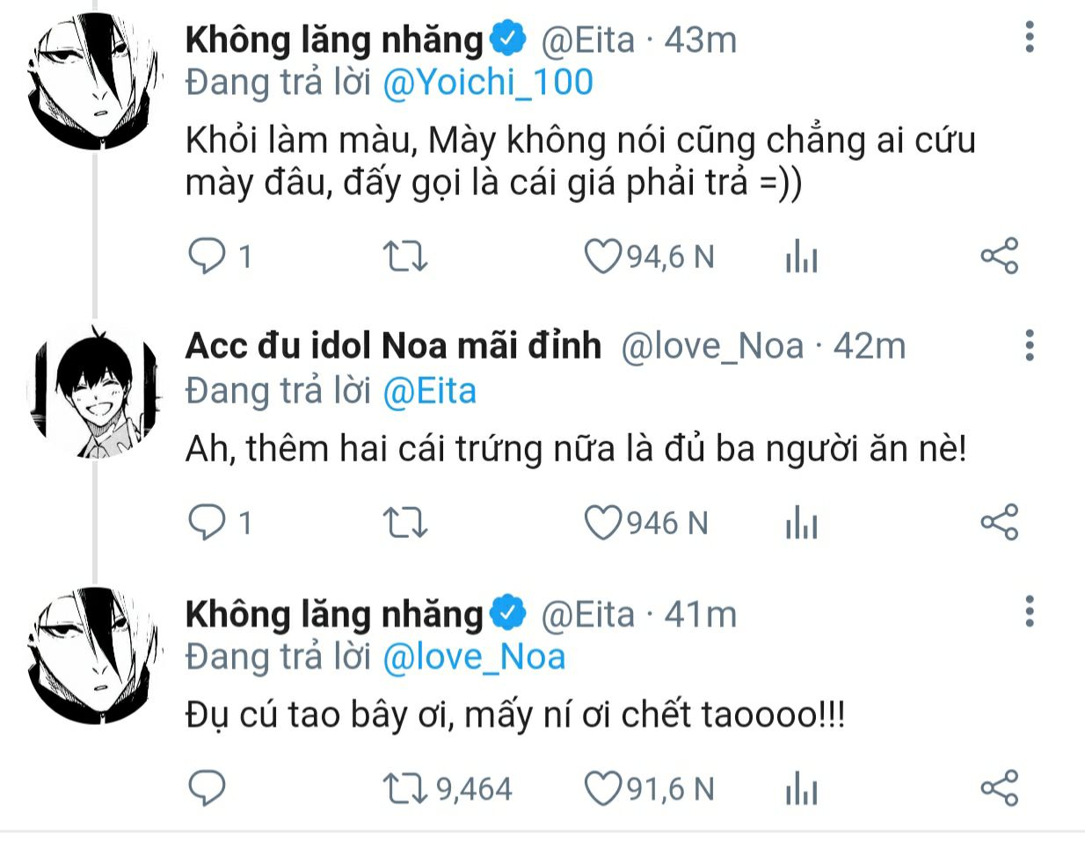Like the tweet with 91,6 N likes

click(x=603, y=788)
